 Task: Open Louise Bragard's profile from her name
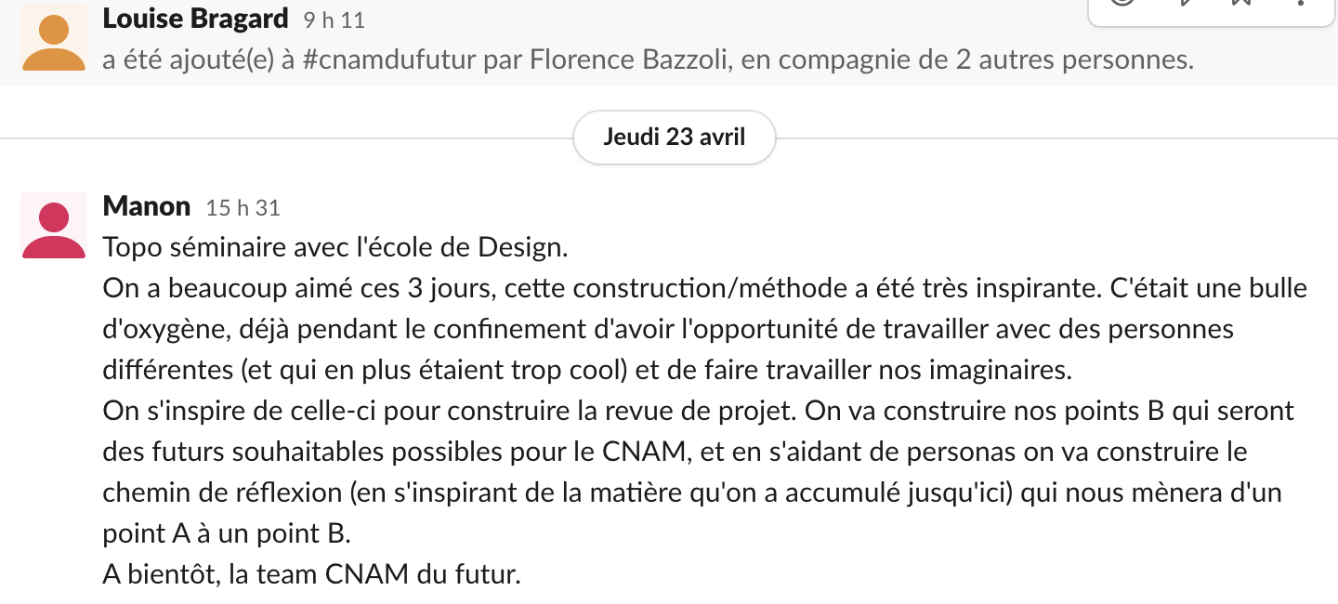tap(196, 17)
